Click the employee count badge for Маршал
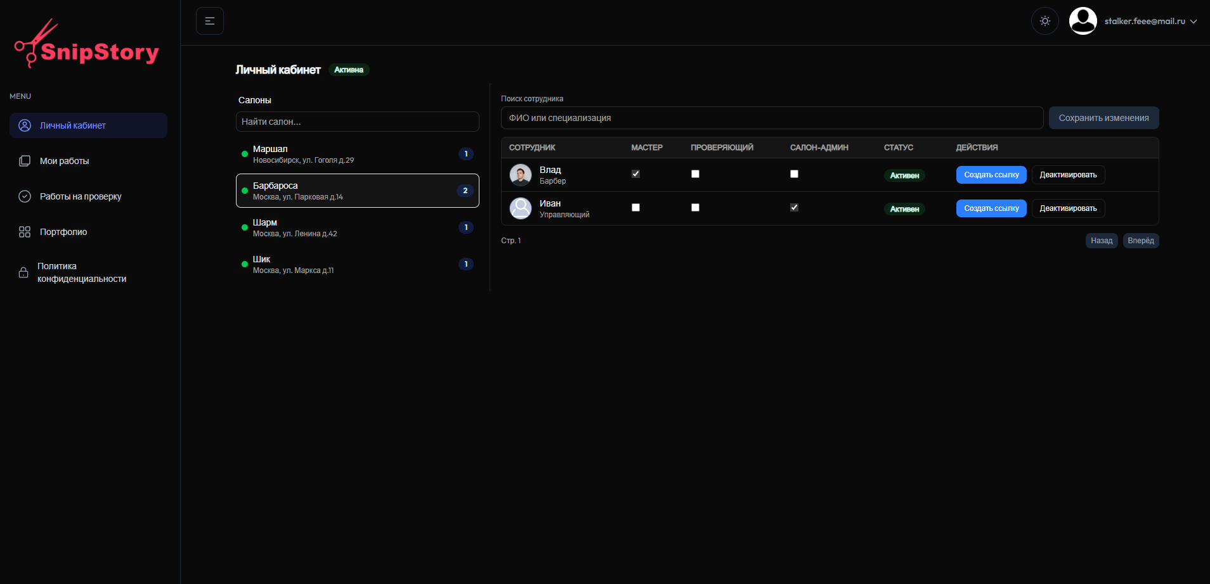Image resolution: width=1210 pixels, height=584 pixels. point(466,154)
